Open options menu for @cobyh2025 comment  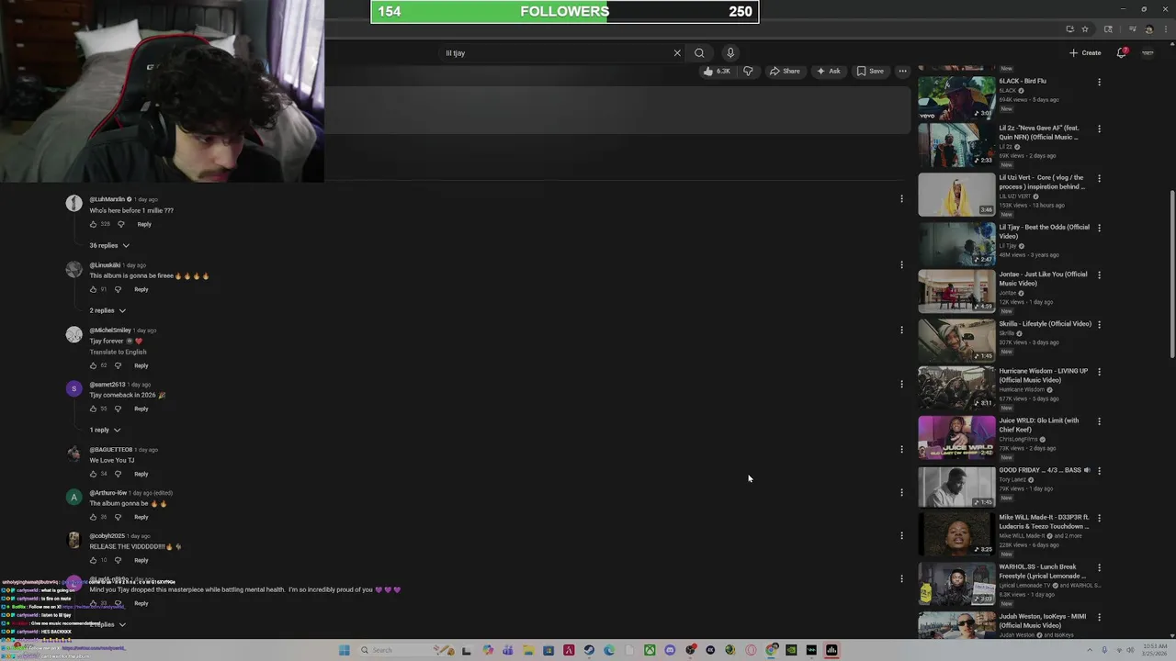(x=901, y=535)
